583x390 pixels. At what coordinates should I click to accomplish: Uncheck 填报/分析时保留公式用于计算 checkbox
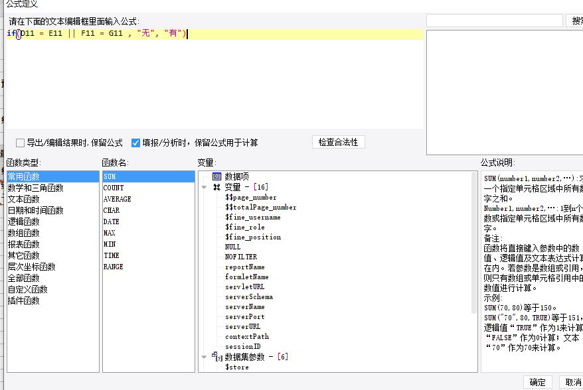[x=136, y=143]
